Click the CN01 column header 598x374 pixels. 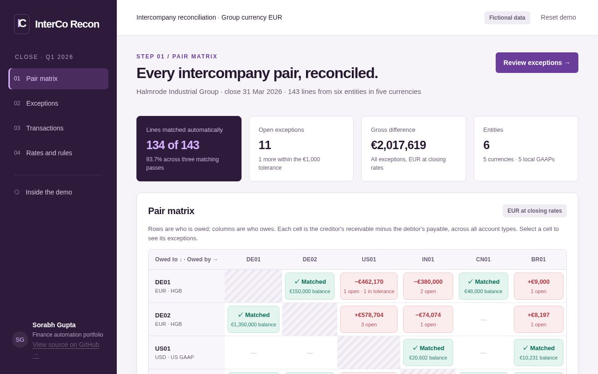click(483, 259)
